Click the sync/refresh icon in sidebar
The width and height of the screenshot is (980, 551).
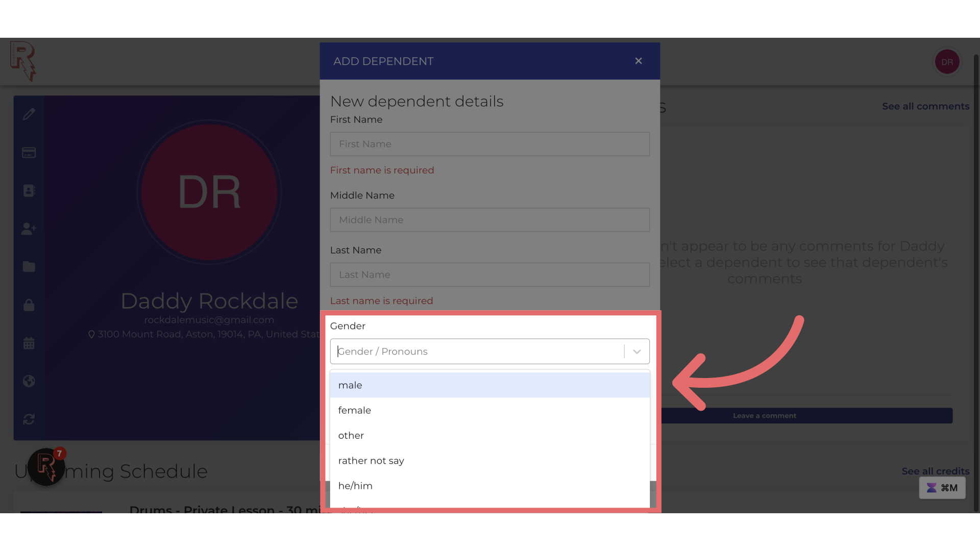point(28,419)
